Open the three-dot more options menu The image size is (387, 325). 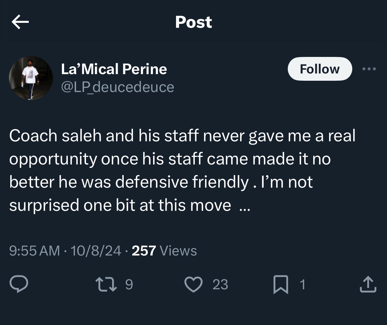369,69
